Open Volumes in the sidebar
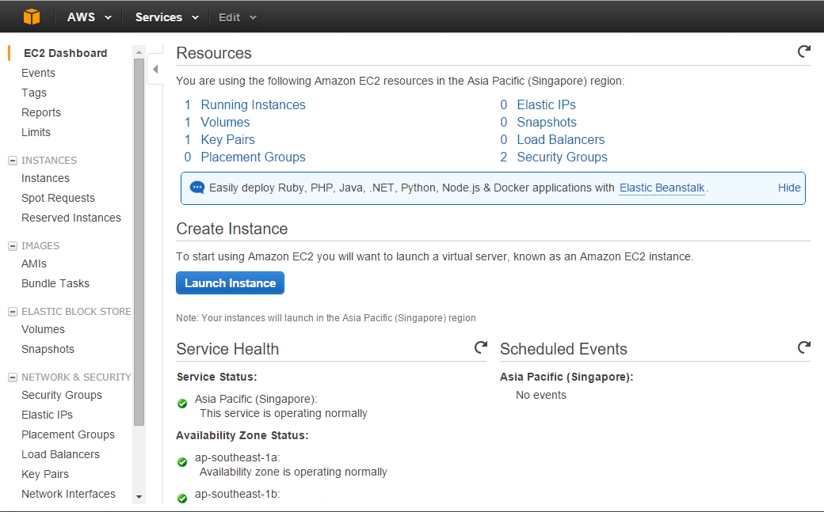Image resolution: width=824 pixels, height=512 pixels. click(43, 330)
